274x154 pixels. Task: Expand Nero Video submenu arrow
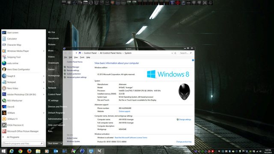click(44, 89)
